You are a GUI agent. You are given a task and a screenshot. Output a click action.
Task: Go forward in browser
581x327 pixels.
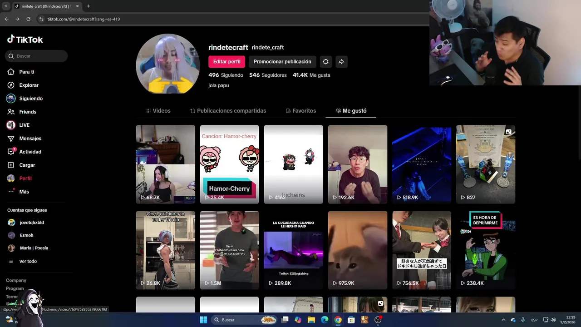click(x=17, y=19)
